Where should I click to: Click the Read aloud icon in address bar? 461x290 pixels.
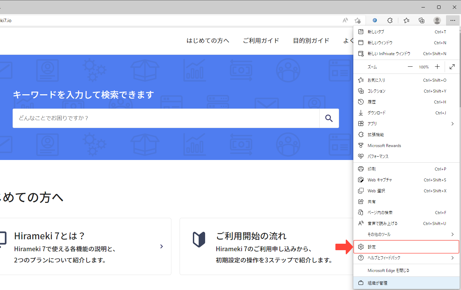tap(345, 20)
